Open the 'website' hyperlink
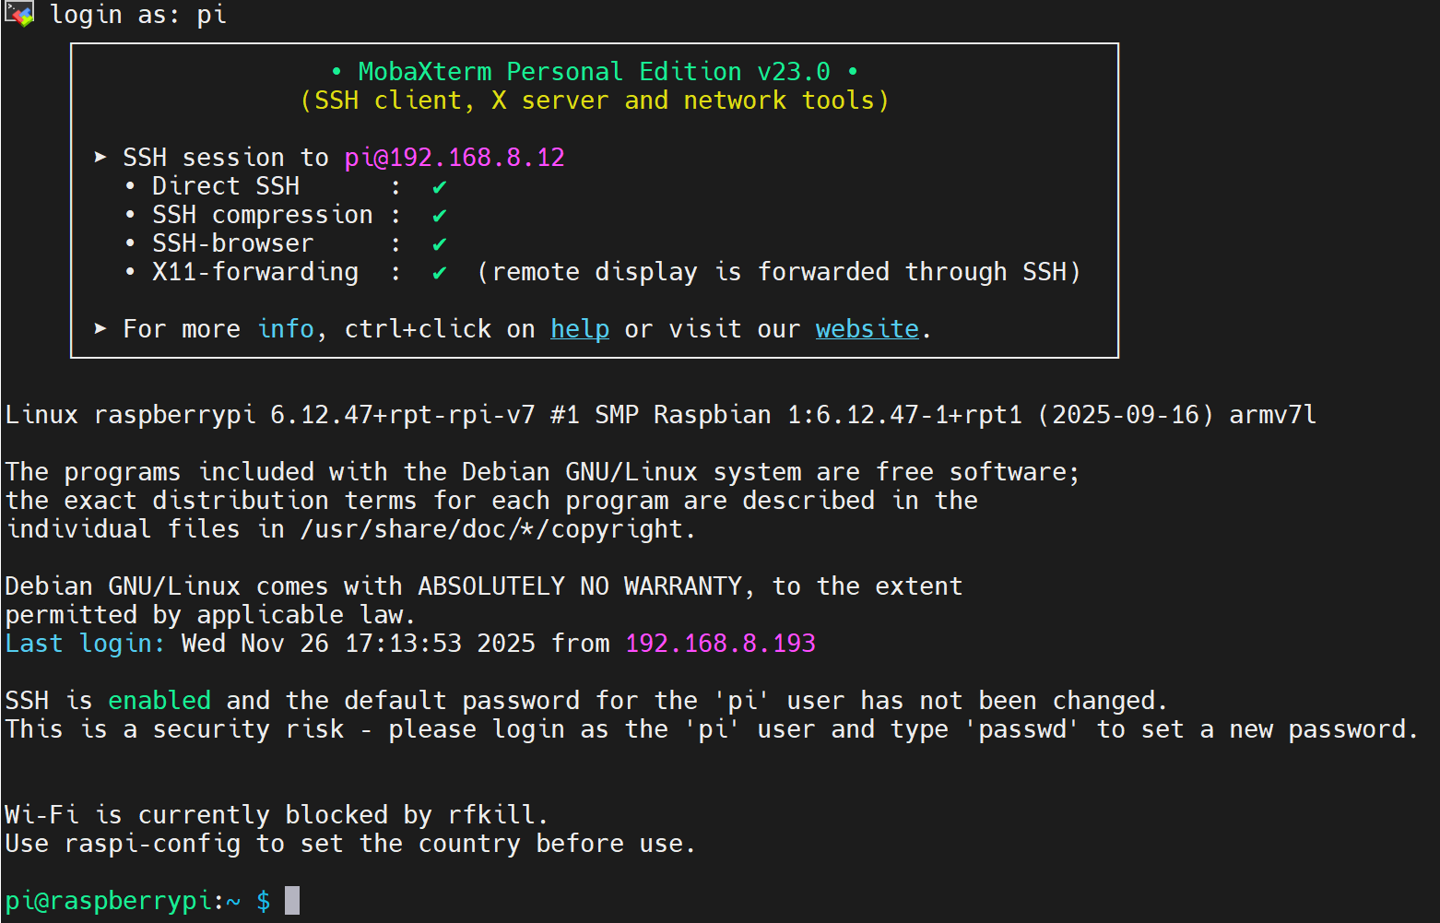Viewport: 1440px width, 923px height. [867, 329]
